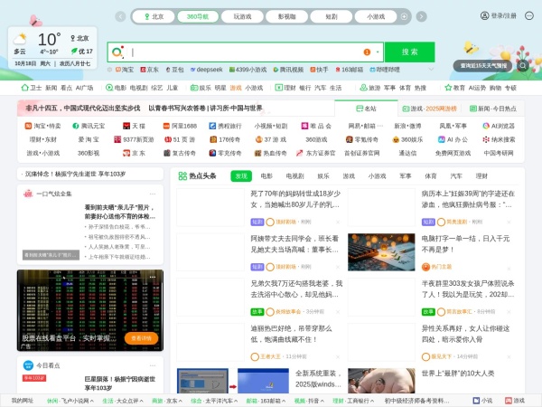
Task: Click the left arrow beside top tabs
Action: [120, 16]
